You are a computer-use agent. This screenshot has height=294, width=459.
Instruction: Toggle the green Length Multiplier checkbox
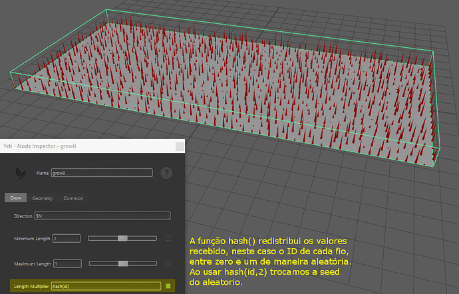[168, 286]
